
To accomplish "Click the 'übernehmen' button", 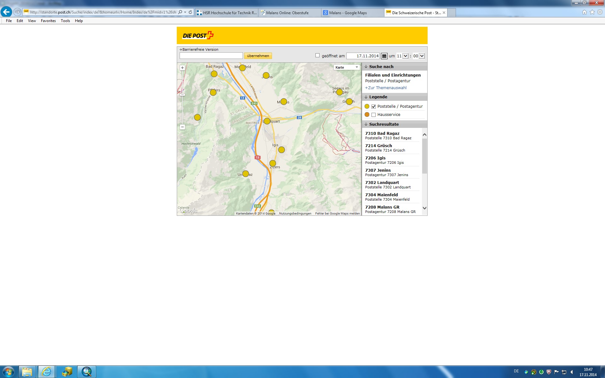I will click(x=258, y=56).
